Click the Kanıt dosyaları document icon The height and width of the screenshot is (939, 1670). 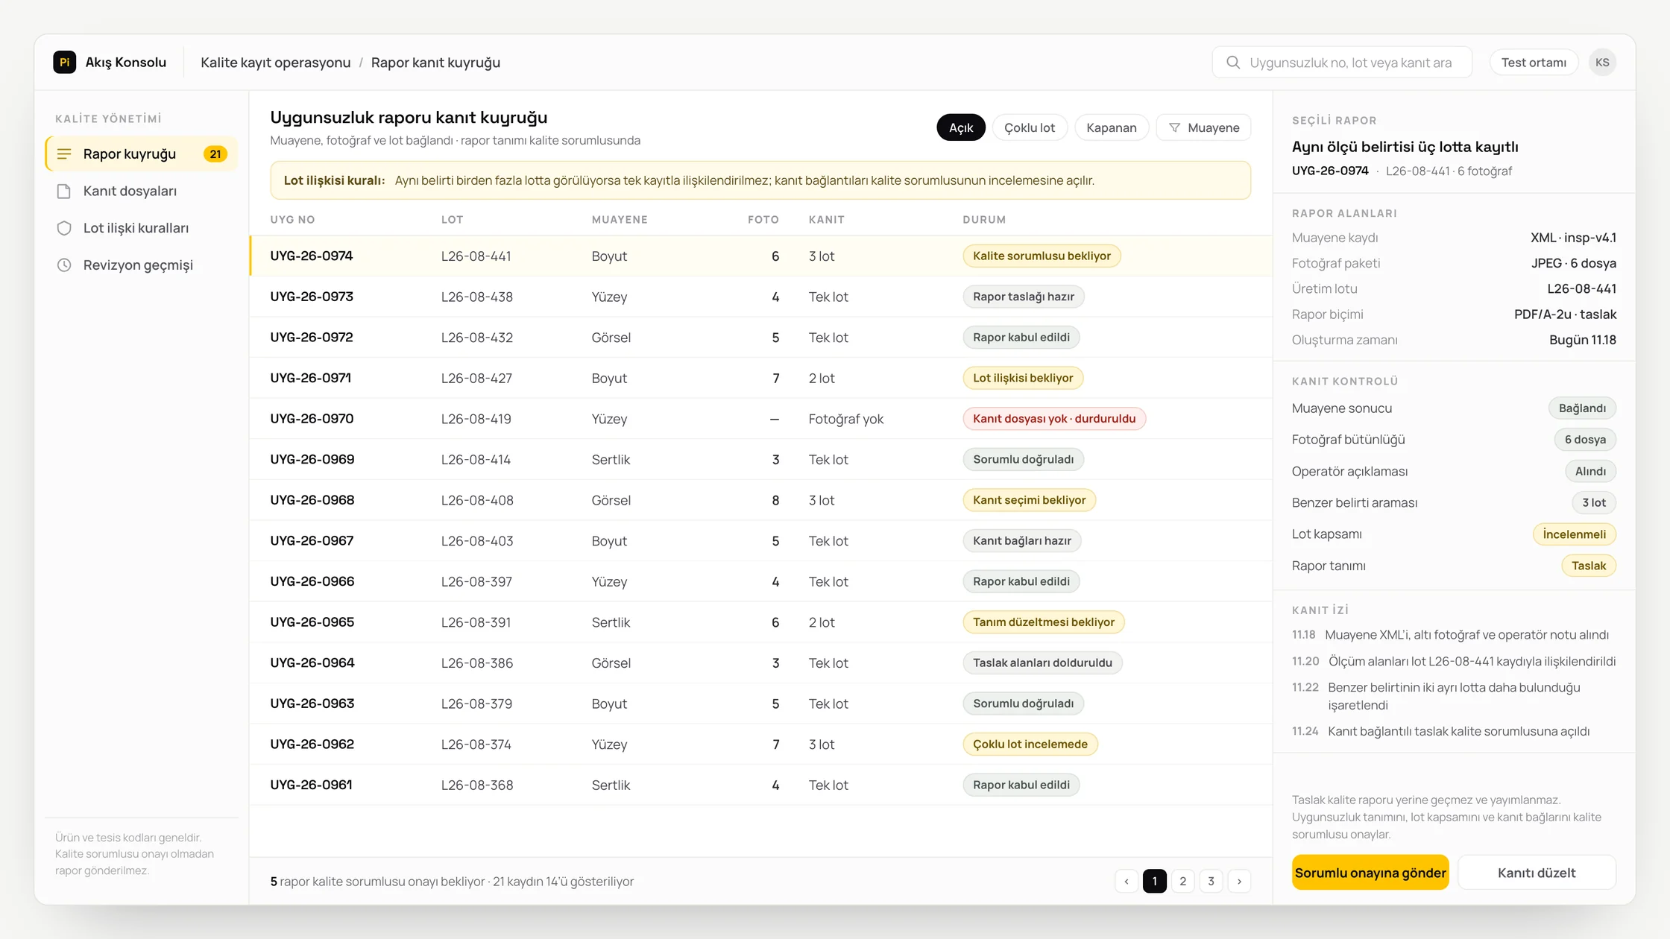(64, 192)
